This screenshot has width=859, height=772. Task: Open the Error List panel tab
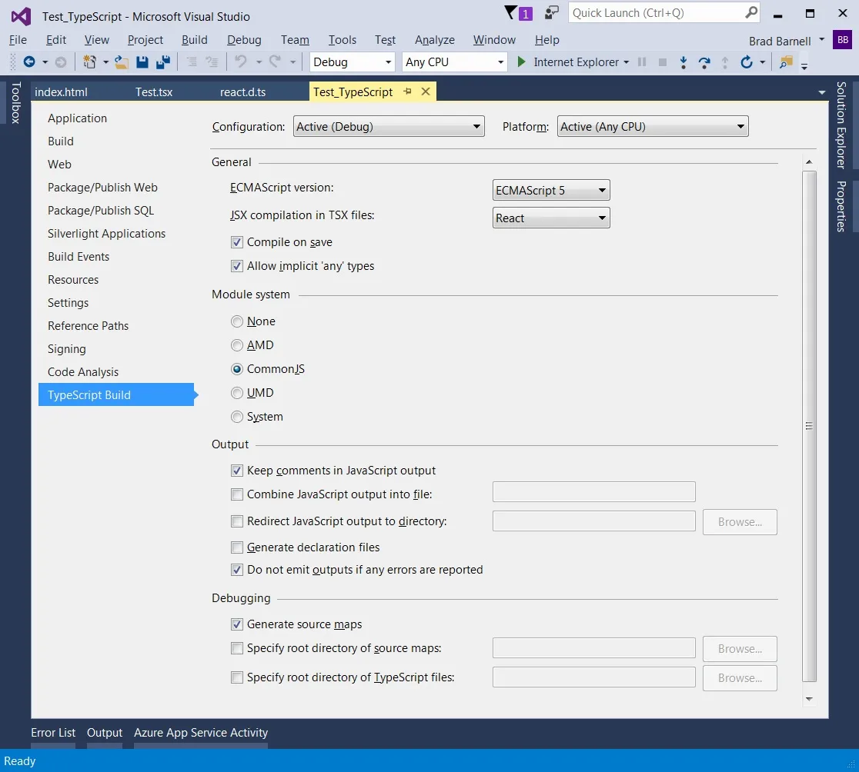[53, 733]
